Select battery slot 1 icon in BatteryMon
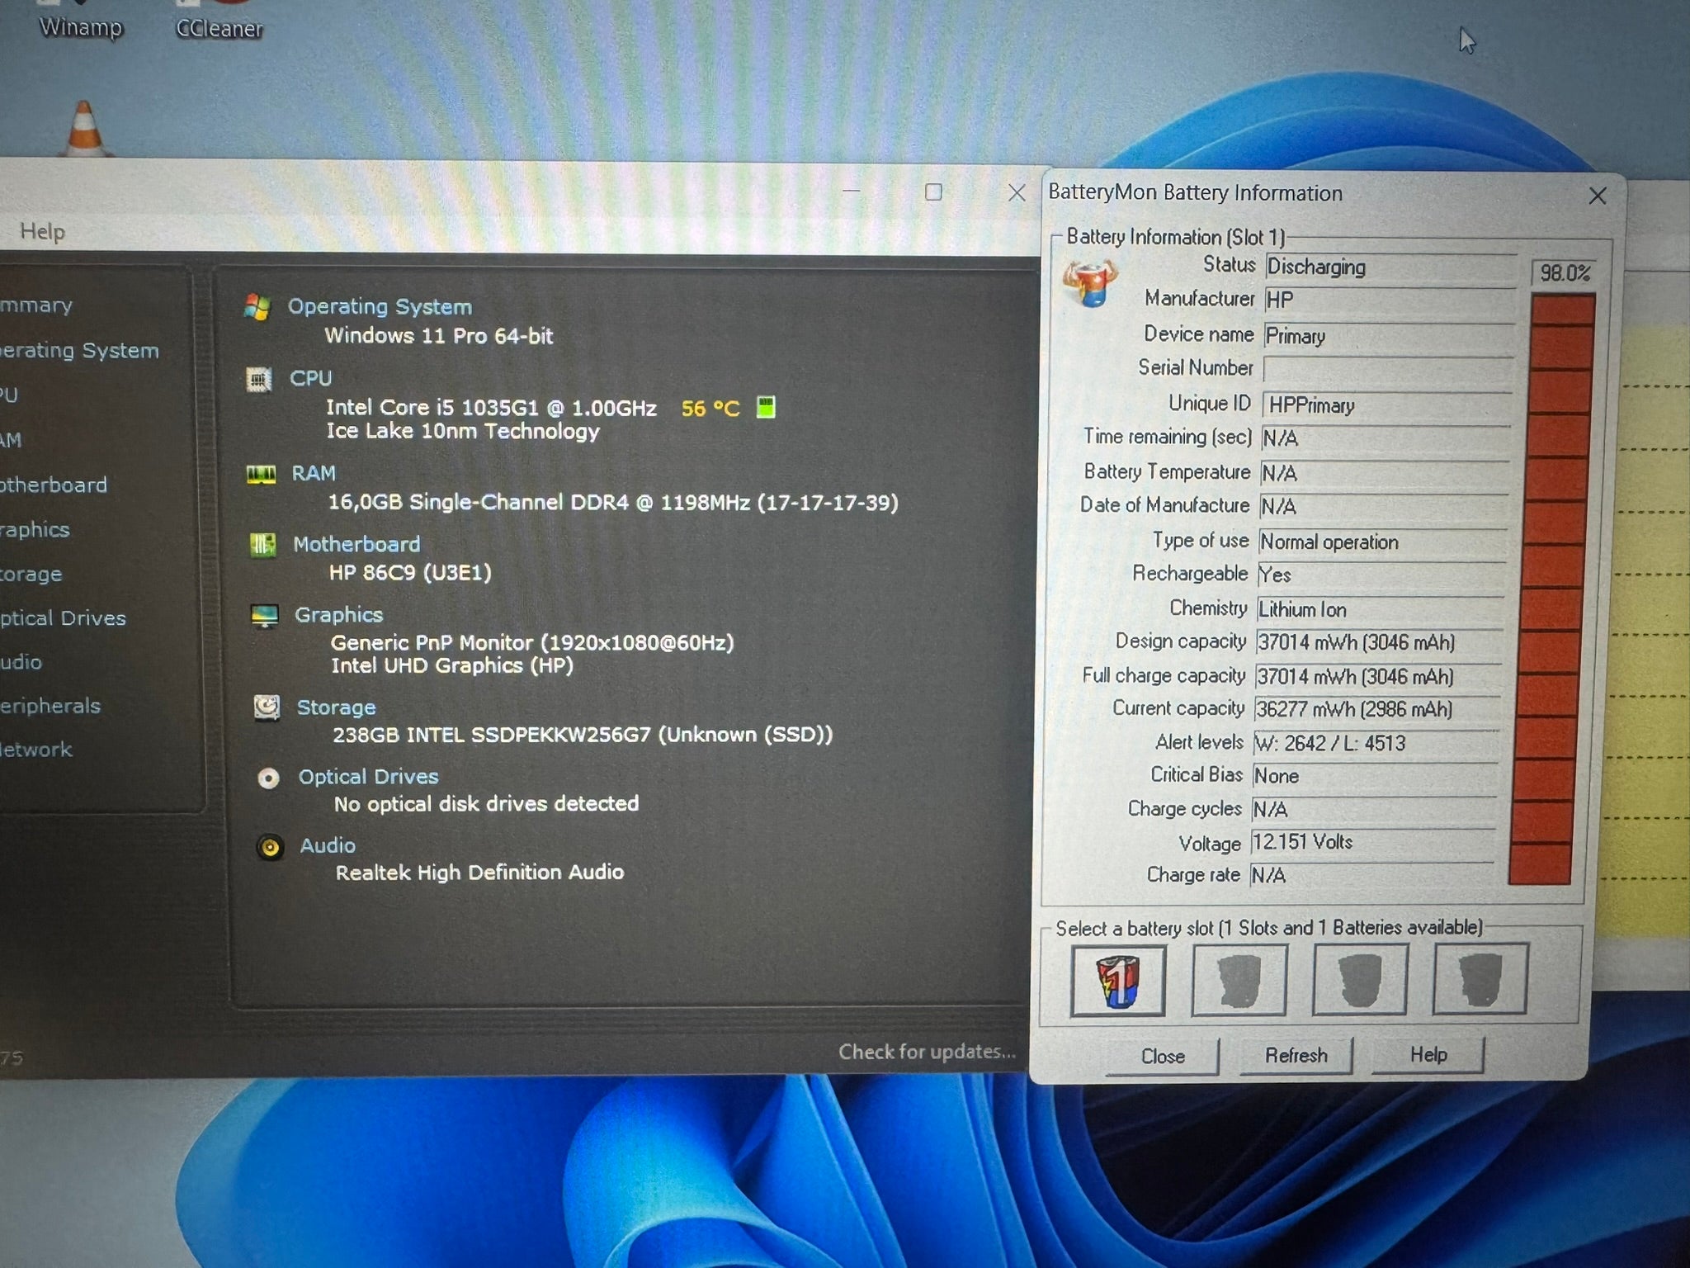Screen dimensions: 1690x1268 coord(1118,981)
